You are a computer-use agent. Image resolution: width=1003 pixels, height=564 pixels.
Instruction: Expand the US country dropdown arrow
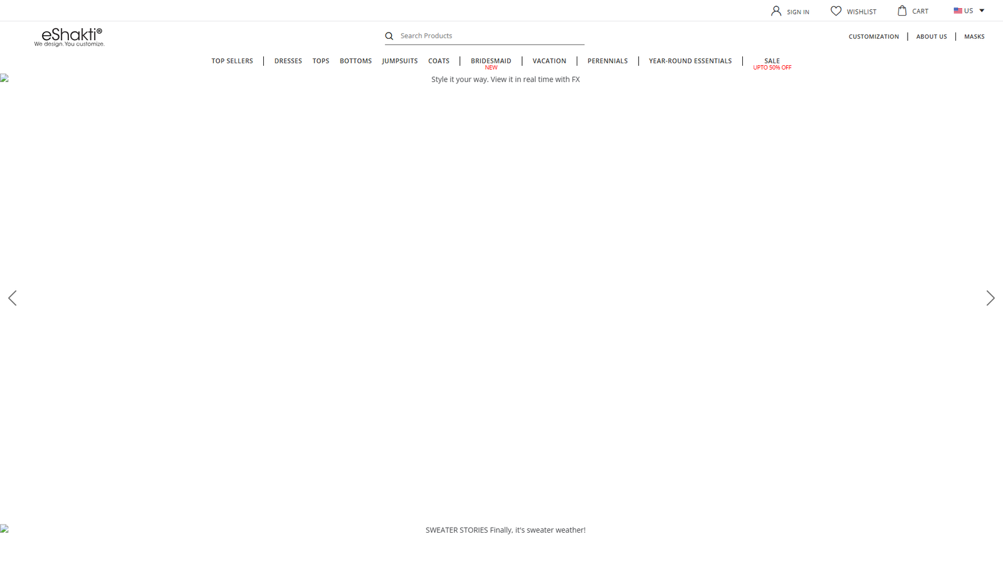point(982,11)
